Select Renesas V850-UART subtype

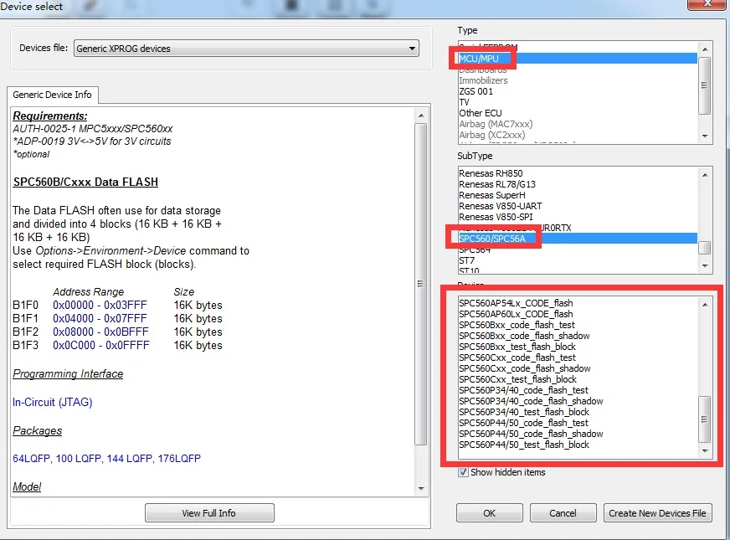578,206
